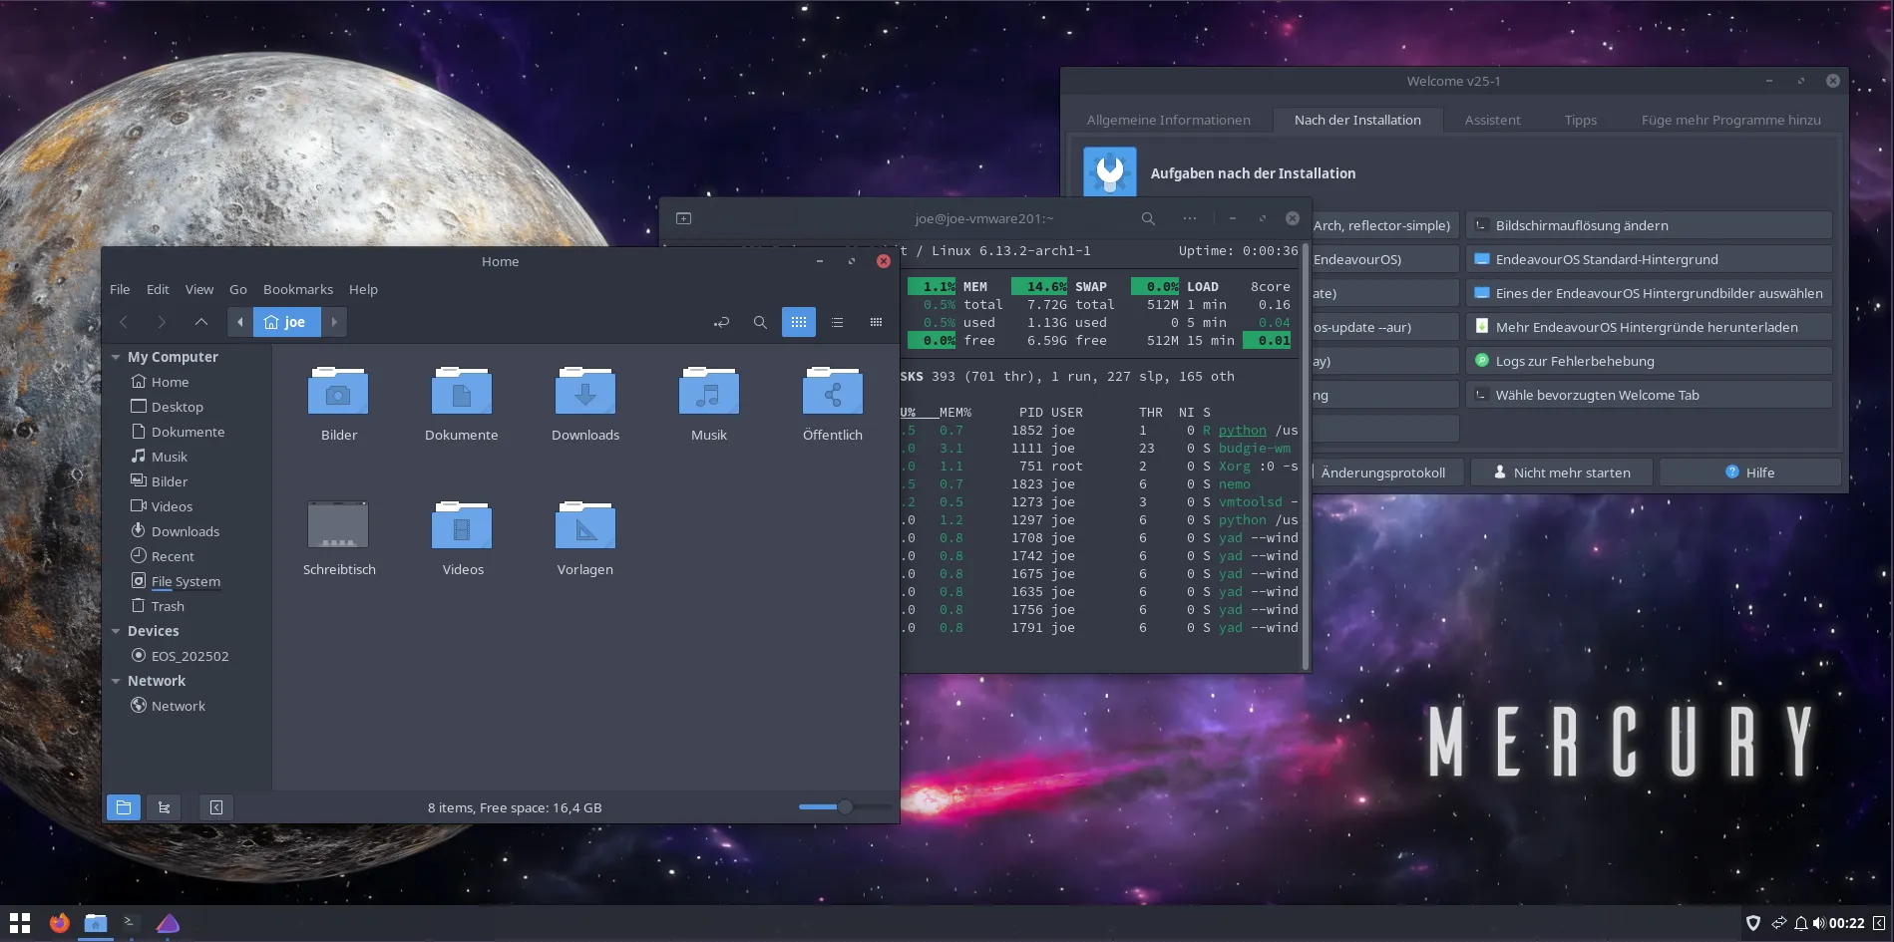This screenshot has height=942, width=1894.
Task: Switch to the Allgemeine Informationen tab
Action: tap(1168, 120)
